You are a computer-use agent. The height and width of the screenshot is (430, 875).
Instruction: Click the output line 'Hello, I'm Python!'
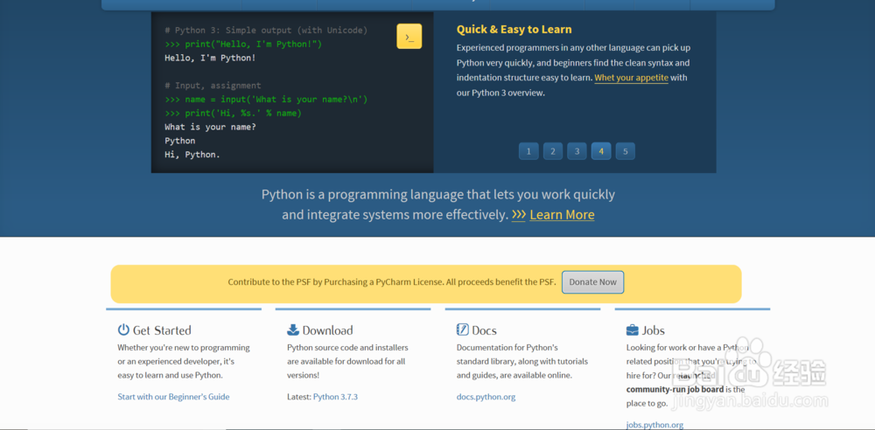point(210,58)
